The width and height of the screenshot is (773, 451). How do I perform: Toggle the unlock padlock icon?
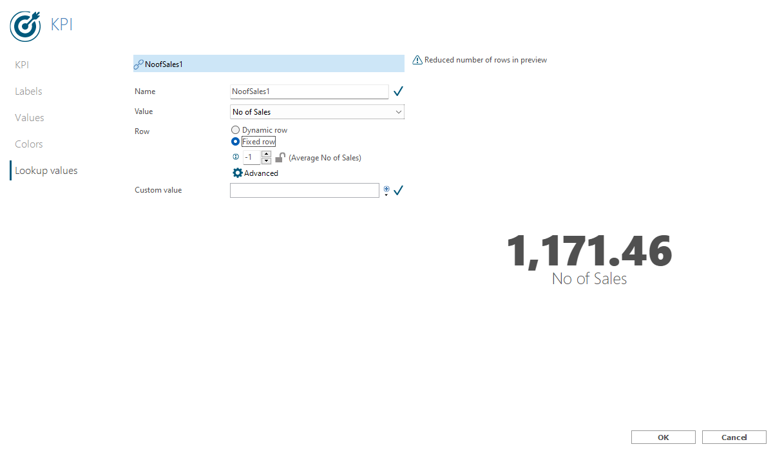(280, 157)
